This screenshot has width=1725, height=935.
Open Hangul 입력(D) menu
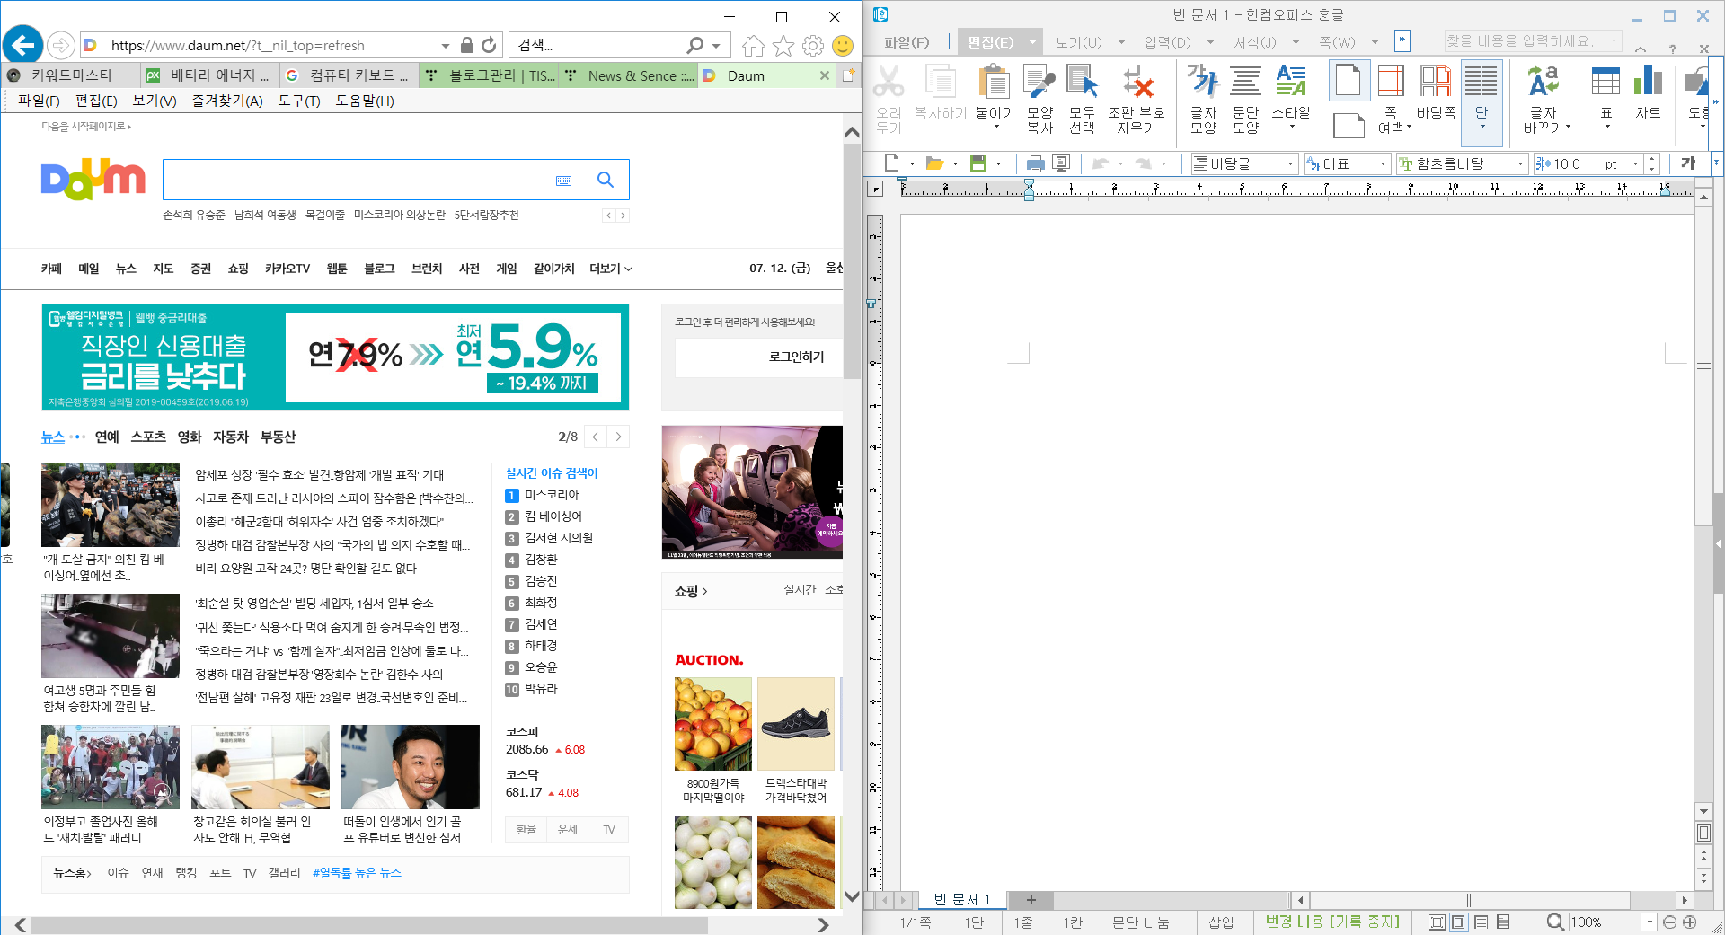coord(1167,42)
